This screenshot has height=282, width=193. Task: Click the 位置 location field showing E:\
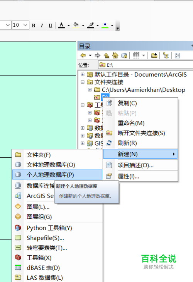[x=146, y=65]
